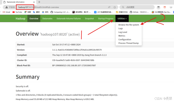
Task: Switch to the Overview tab
Action: (x=34, y=19)
